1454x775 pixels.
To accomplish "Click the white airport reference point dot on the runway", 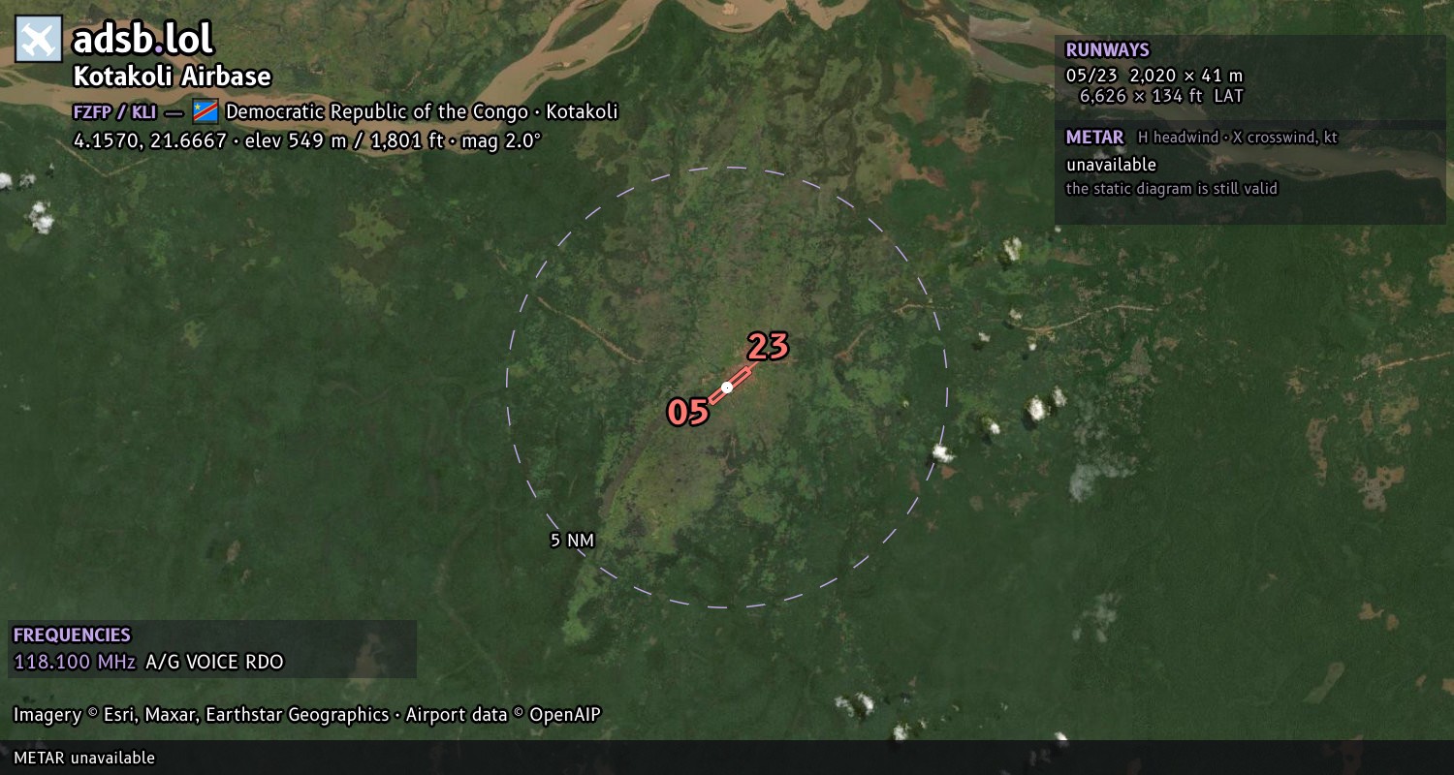I will [727, 387].
